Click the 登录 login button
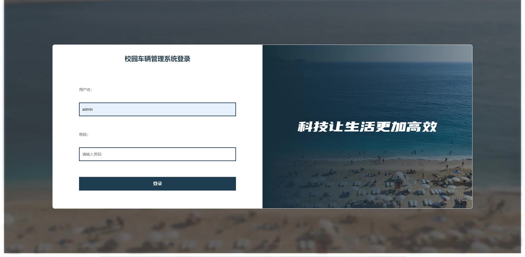The height and width of the screenshot is (257, 525). tap(157, 183)
